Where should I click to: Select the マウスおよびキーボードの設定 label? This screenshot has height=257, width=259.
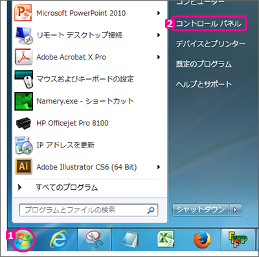tap(85, 79)
